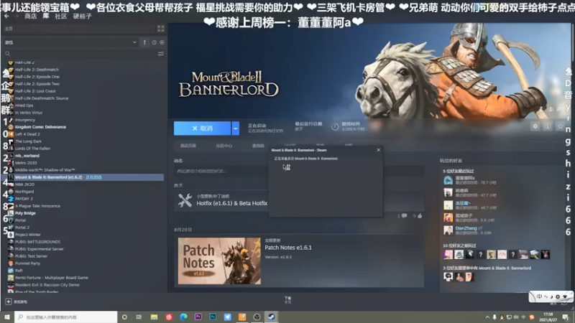Select Portal 2 in library
This screenshot has width=575, height=323.
point(22,228)
